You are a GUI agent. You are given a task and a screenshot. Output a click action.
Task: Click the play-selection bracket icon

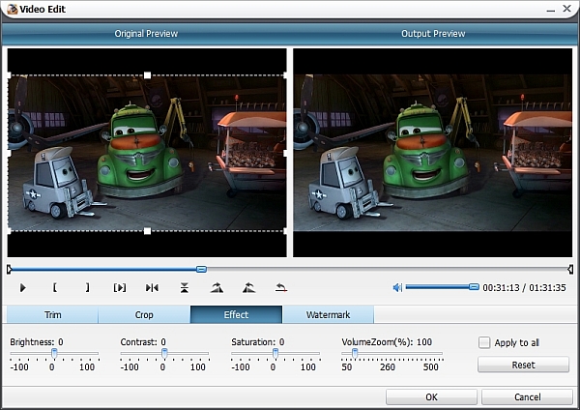(x=120, y=287)
